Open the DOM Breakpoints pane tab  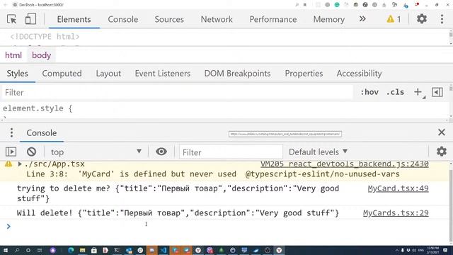tap(237, 74)
